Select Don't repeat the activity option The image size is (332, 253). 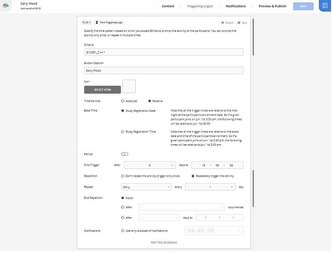point(123,176)
